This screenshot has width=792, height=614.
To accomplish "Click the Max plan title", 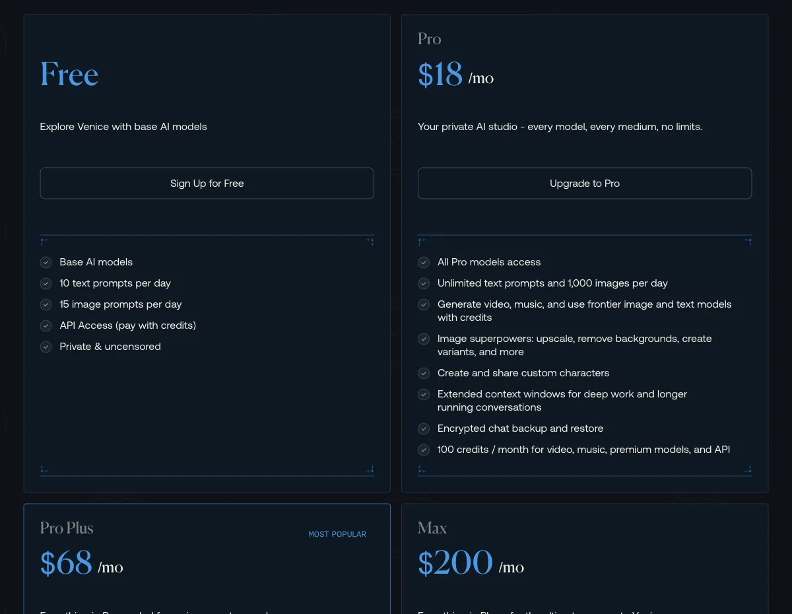I will pyautogui.click(x=432, y=528).
